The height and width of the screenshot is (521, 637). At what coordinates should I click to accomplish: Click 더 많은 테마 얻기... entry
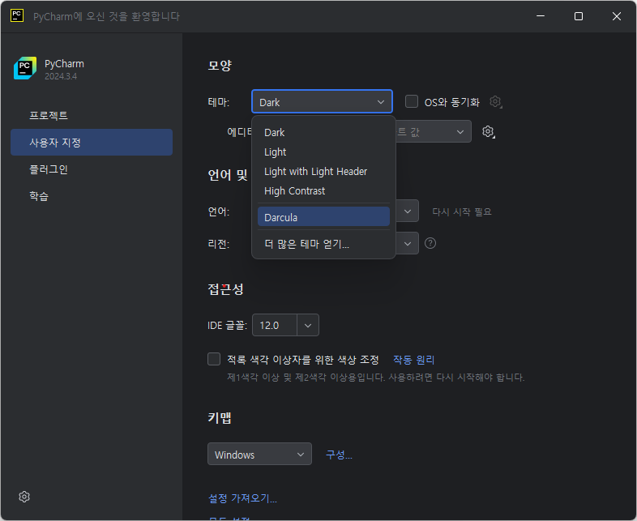(323, 244)
